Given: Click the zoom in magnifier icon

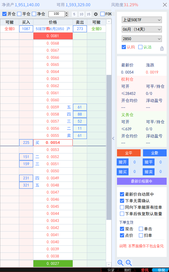Looking at the screenshot, I should pos(121,263).
